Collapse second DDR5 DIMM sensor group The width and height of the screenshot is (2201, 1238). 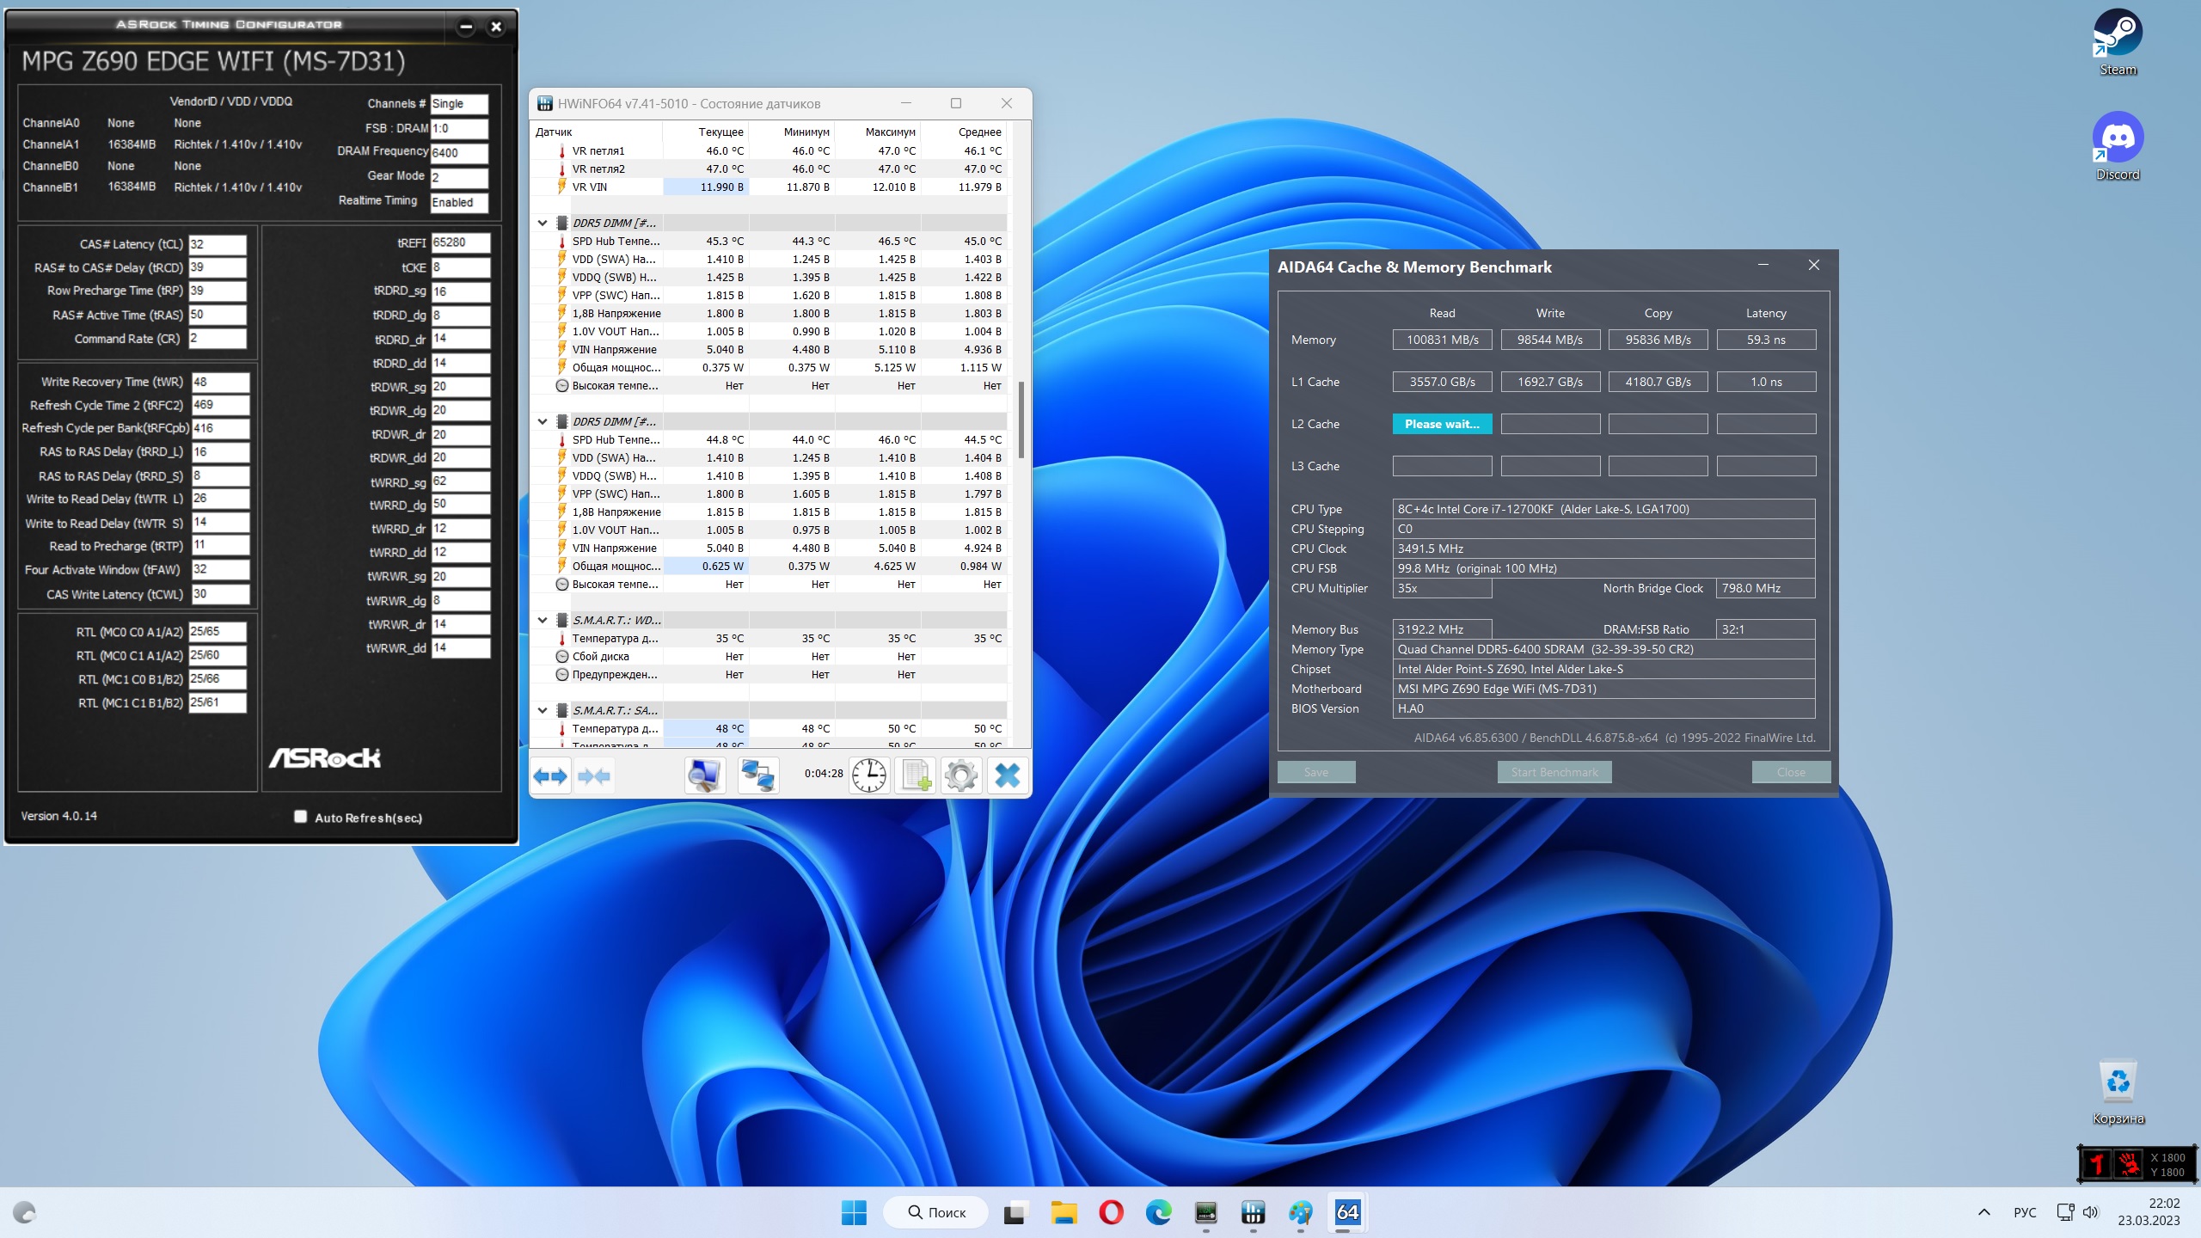click(x=543, y=422)
